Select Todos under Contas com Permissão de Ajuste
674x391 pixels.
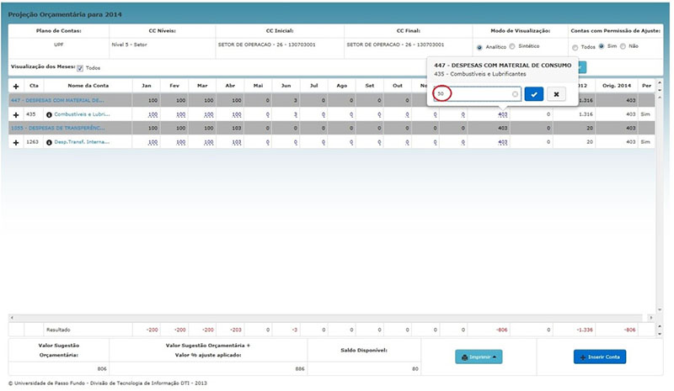click(x=575, y=48)
